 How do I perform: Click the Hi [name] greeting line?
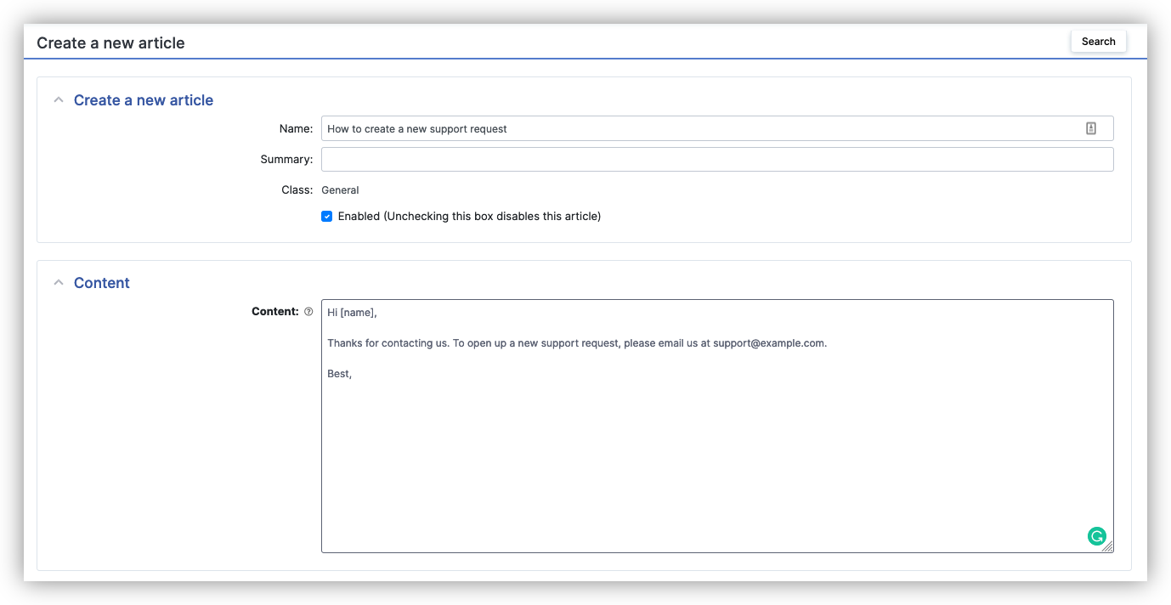coord(351,312)
